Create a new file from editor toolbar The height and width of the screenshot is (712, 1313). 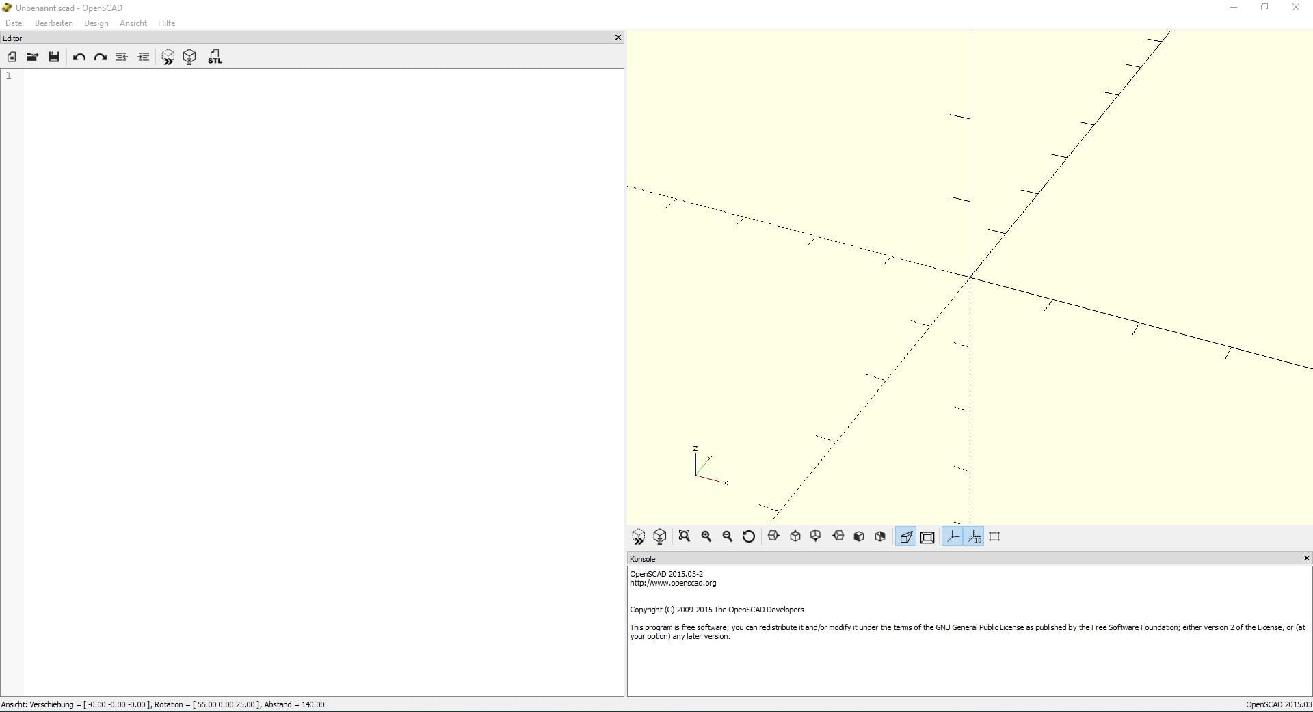[x=12, y=57]
